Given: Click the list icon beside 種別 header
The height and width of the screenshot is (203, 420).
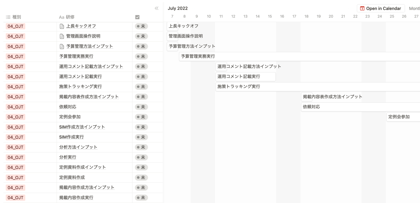Looking at the screenshot, I should [x=8, y=17].
